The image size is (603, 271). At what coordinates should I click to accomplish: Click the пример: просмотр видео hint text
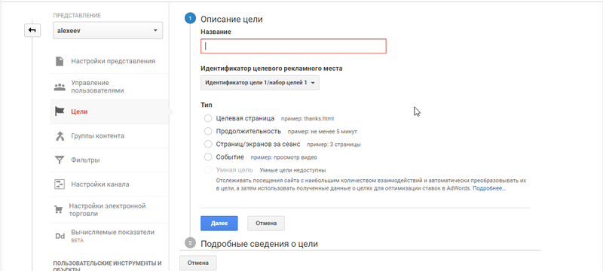point(284,157)
